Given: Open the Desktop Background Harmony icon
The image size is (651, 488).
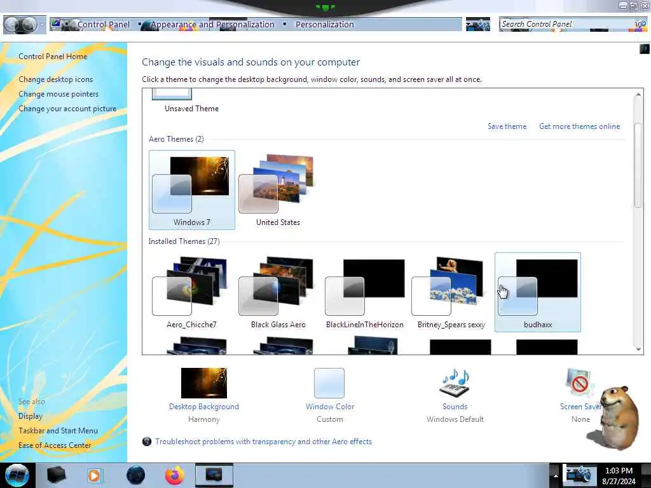Looking at the screenshot, I should point(204,383).
